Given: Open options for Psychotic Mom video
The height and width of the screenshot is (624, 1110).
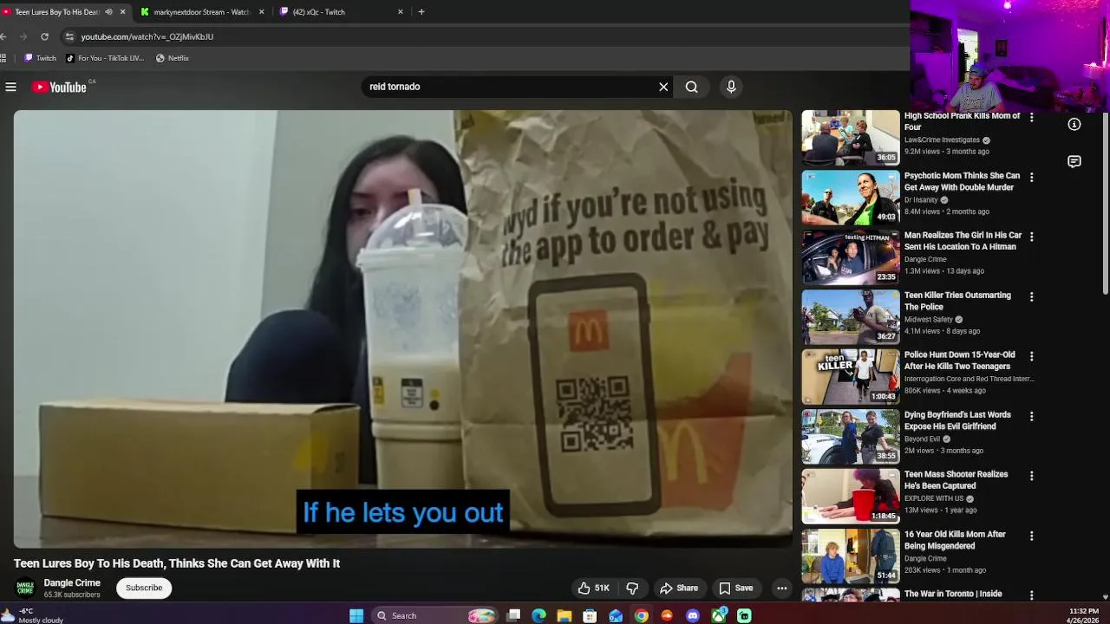Looking at the screenshot, I should click(x=1031, y=177).
